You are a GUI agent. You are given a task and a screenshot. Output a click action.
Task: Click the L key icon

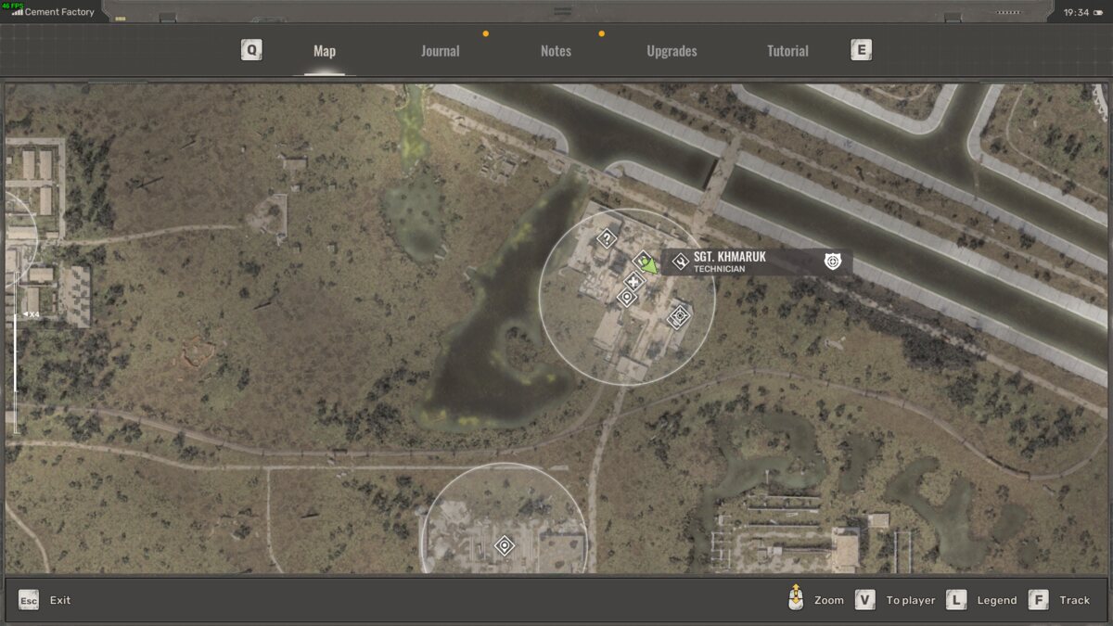point(956,600)
